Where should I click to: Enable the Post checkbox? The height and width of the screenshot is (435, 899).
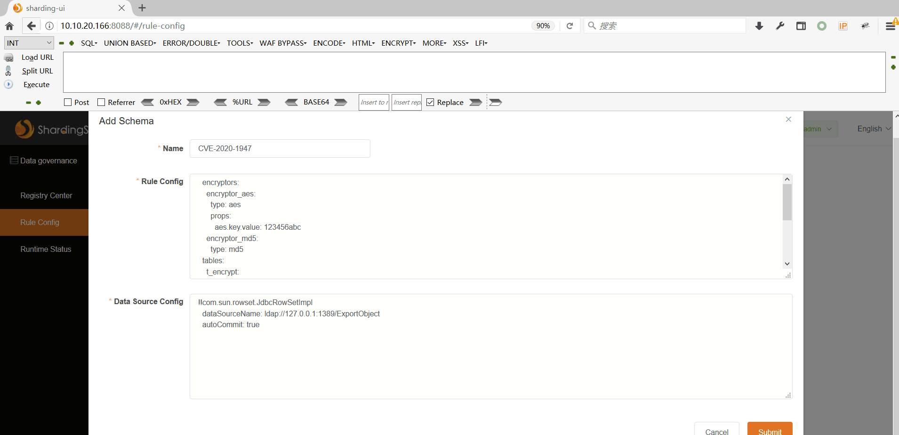click(68, 102)
